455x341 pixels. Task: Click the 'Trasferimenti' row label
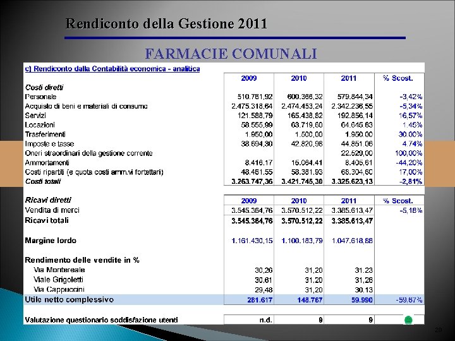[x=45, y=135]
